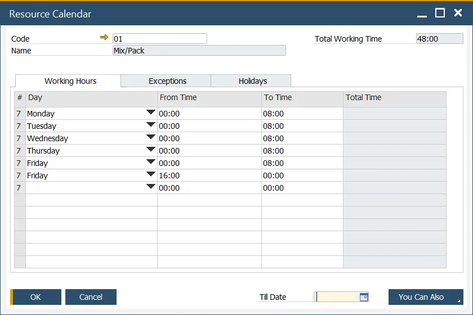Open the Till Date calendar picker icon

pyautogui.click(x=364, y=297)
